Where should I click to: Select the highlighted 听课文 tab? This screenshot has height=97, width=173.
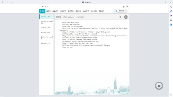42,11
